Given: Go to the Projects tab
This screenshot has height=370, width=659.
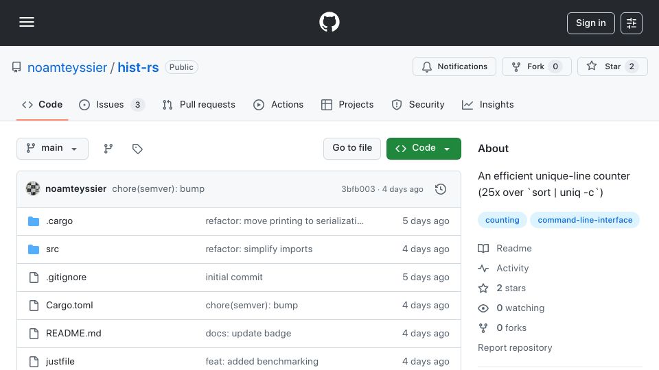Looking at the screenshot, I should click(347, 104).
